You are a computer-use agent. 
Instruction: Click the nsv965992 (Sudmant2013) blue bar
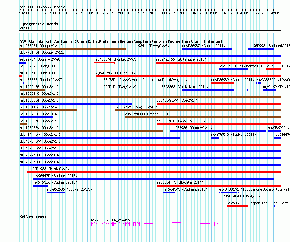pos(261,49)
